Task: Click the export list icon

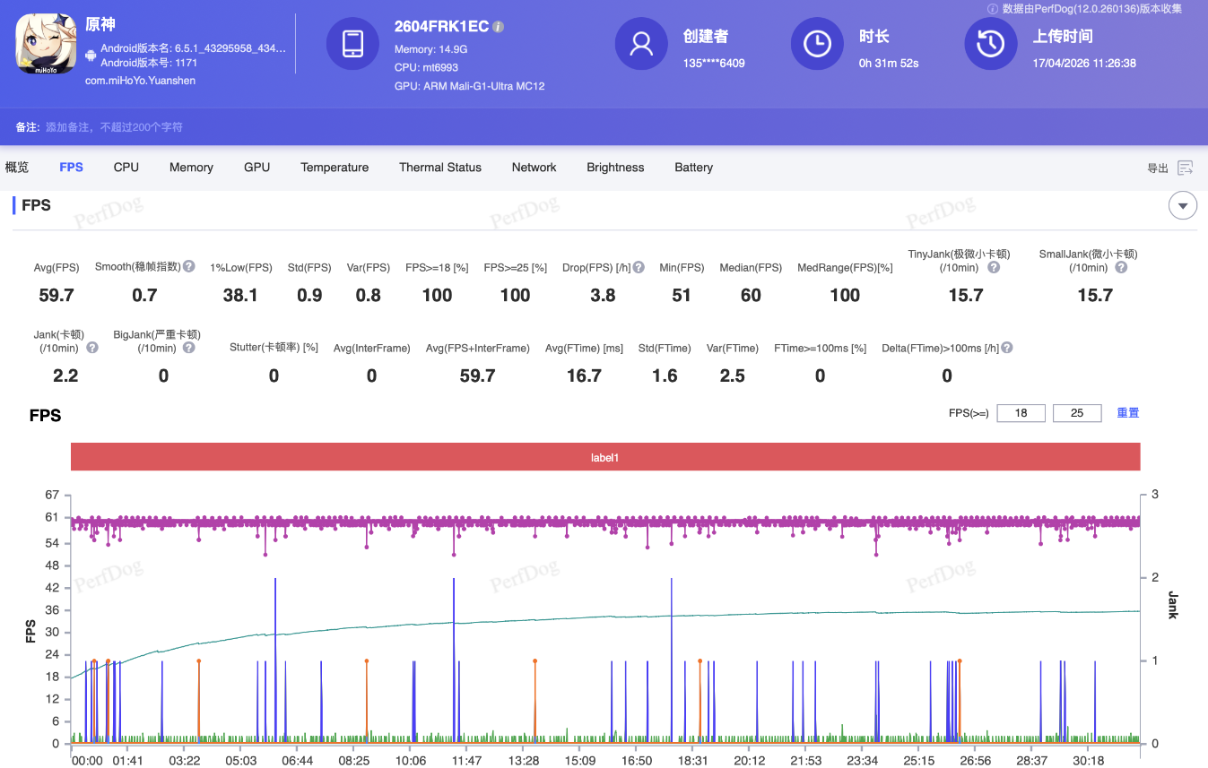Action: [x=1186, y=168]
